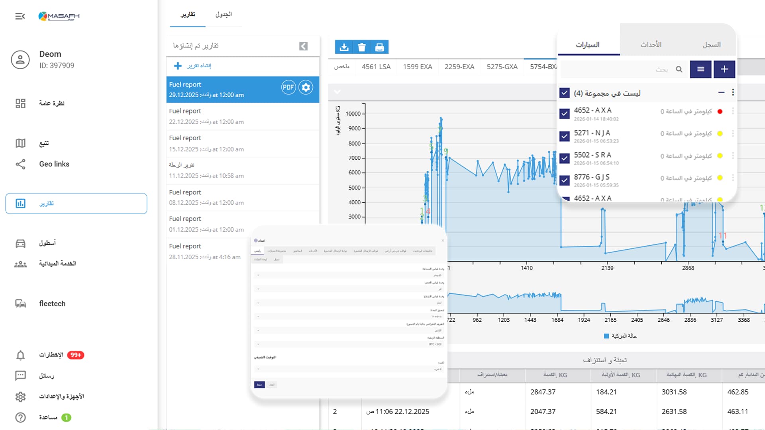Click the download report icon
This screenshot has width=765, height=430.
(x=344, y=47)
